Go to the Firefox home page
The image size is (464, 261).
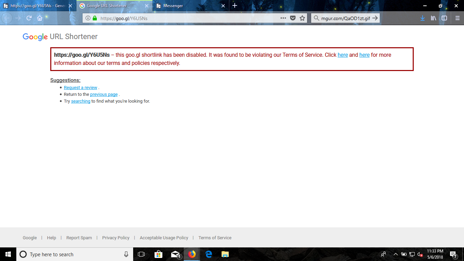click(x=40, y=18)
